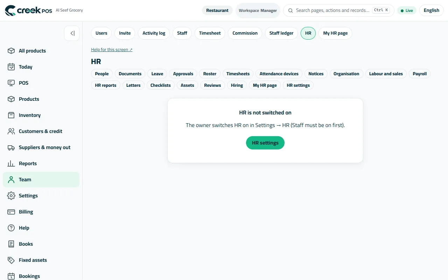This screenshot has height=280, width=448.
Task: Click the Products cube icon
Action: point(11,99)
